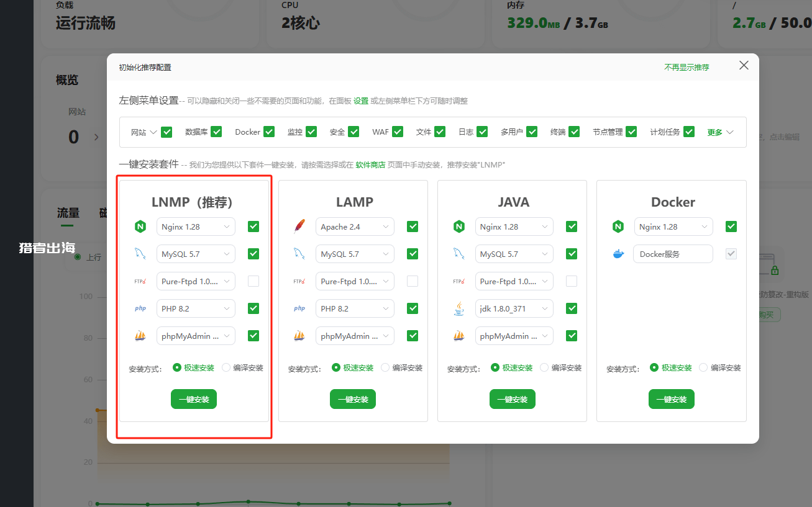Open PHP 8.2 dropdown in LNMP card
Viewport: 812px width, 507px height.
pos(196,308)
